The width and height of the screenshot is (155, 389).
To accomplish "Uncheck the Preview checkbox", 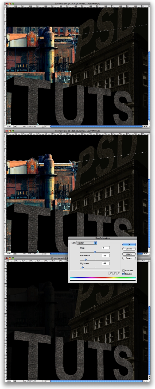I will pyautogui.click(x=123, y=274).
